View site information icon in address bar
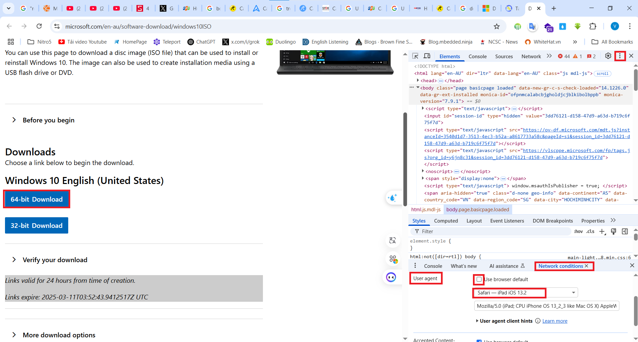 click(x=57, y=26)
